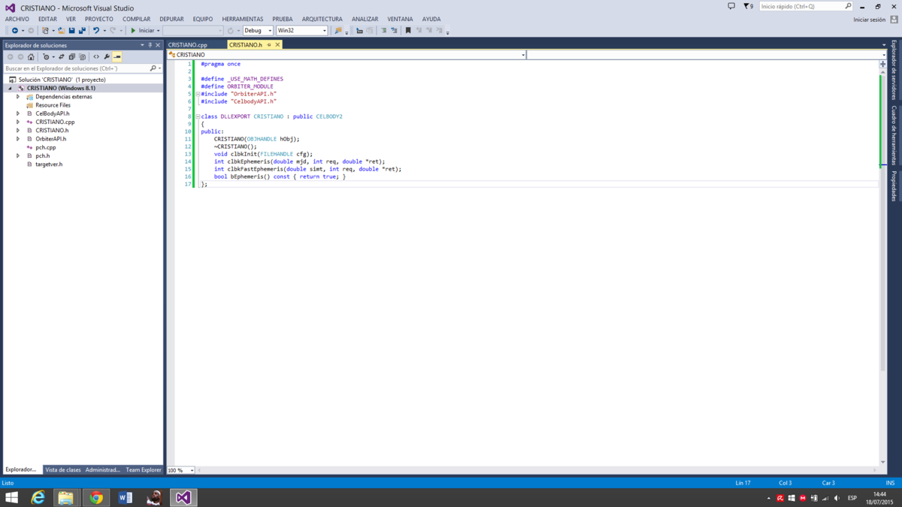Open Google Chrome from the taskbar
This screenshot has width=902, height=507.
coord(96,497)
